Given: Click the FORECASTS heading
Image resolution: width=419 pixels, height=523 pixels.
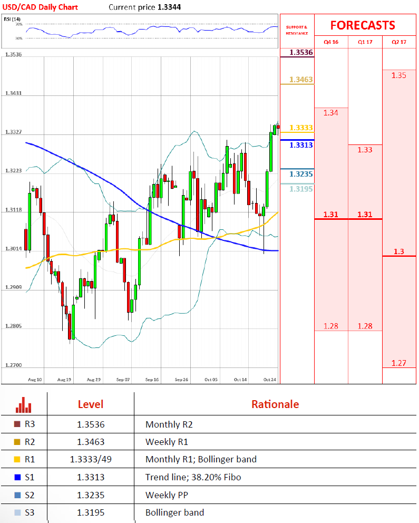Looking at the screenshot, I should (x=363, y=25).
